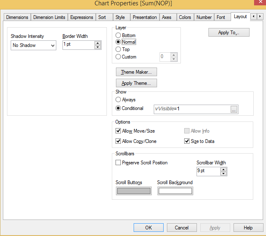Enable Preserve Scroll Position checkbox

coord(118,163)
